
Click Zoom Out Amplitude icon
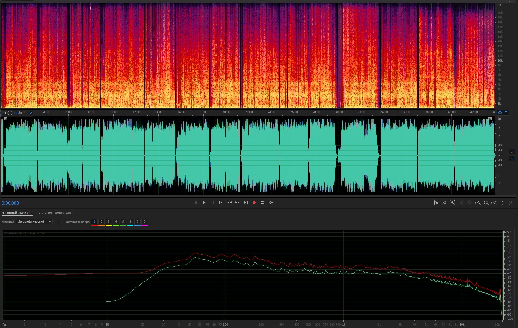tap(444, 203)
